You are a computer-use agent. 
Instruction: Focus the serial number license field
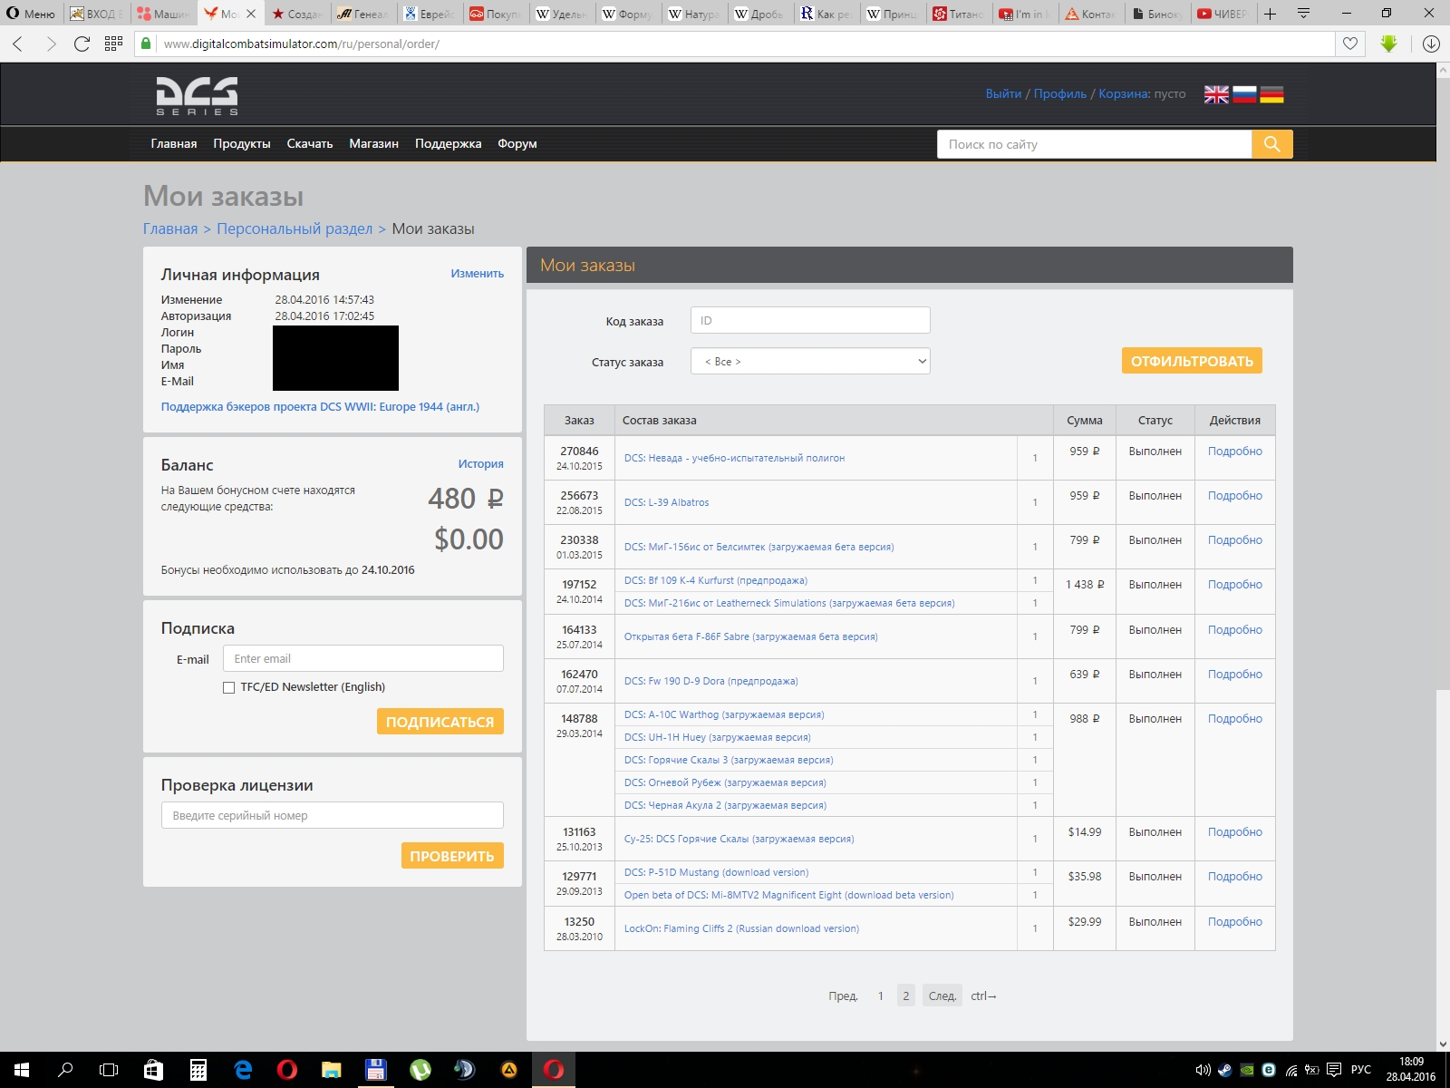(x=333, y=815)
